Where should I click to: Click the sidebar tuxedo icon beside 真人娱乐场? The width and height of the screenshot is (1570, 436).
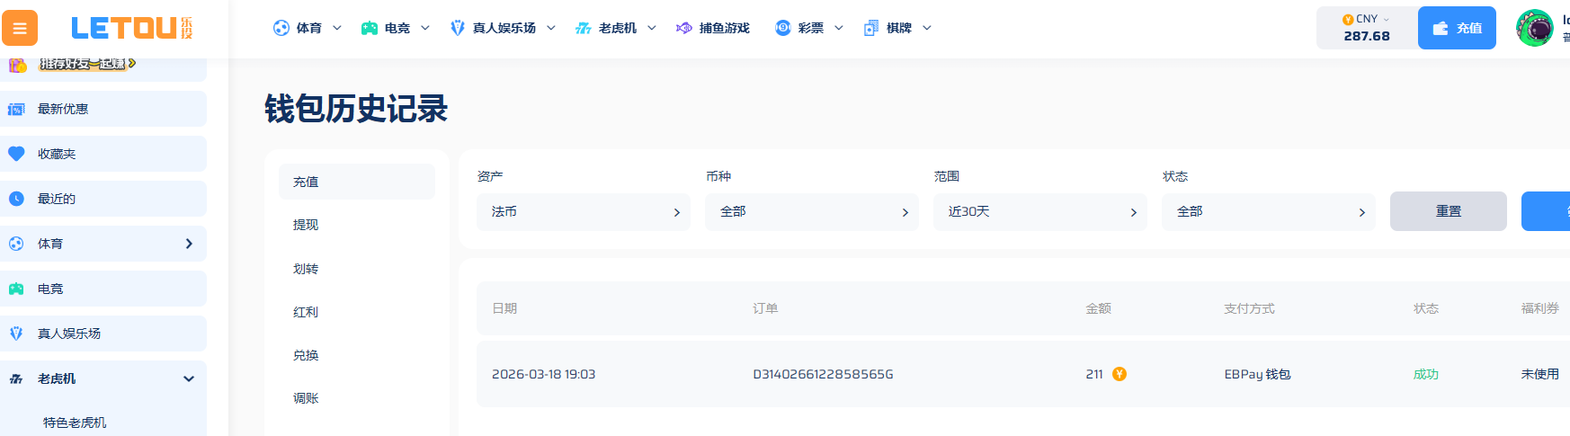(x=16, y=334)
